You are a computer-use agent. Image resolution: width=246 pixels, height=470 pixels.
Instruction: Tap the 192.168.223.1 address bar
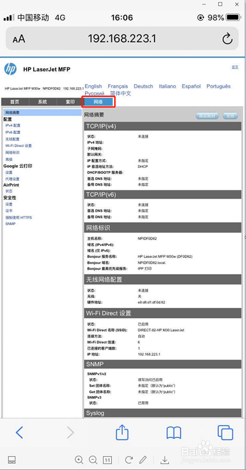point(122,39)
